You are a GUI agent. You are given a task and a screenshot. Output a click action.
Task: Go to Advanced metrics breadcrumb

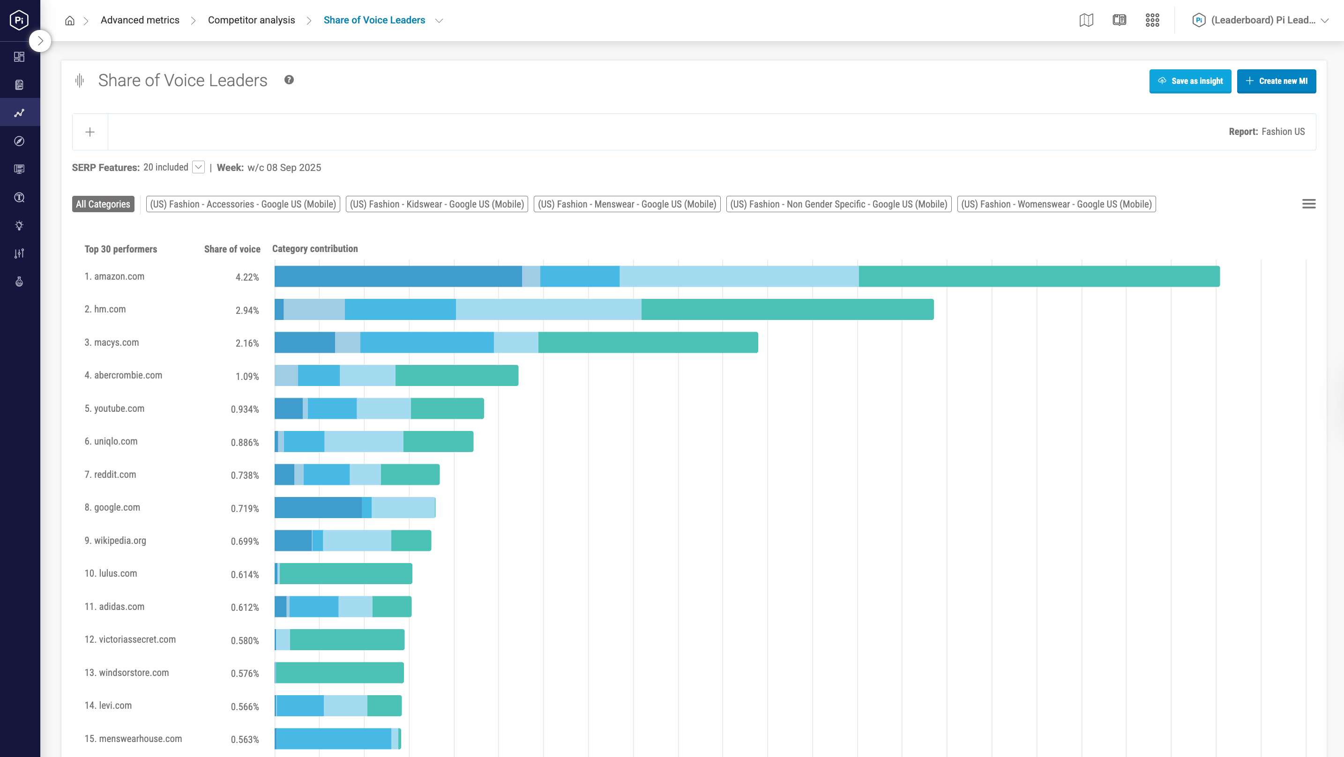(140, 20)
